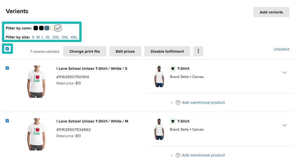Open Edit prices

(x=125, y=51)
